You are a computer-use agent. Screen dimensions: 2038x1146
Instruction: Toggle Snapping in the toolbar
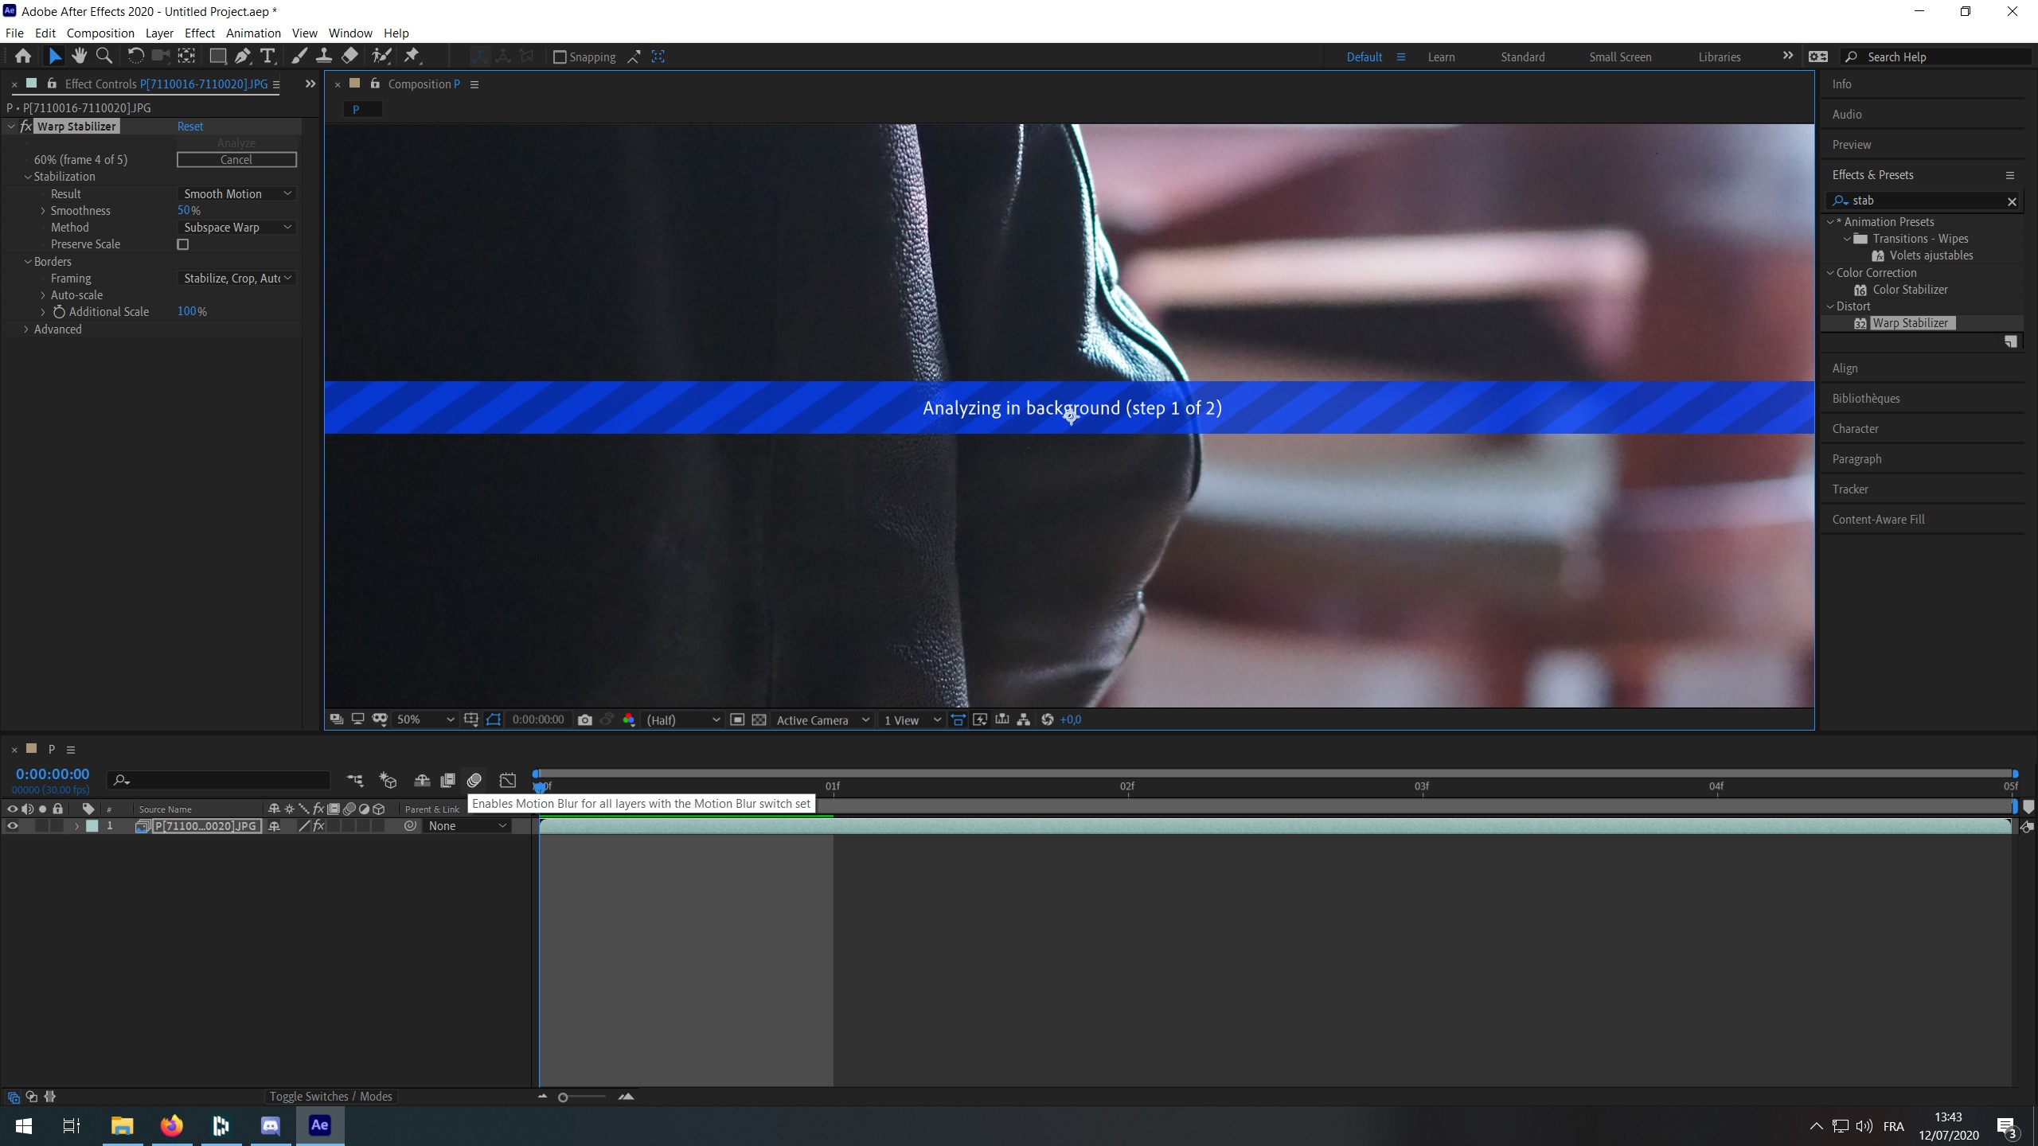[x=558, y=57]
